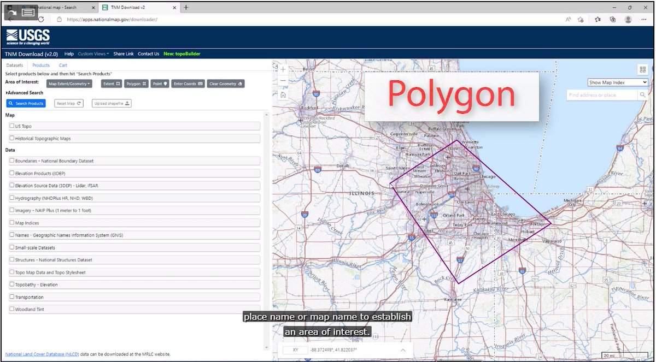
Task: Open the basemap gallery grid icon
Action: click(642, 69)
